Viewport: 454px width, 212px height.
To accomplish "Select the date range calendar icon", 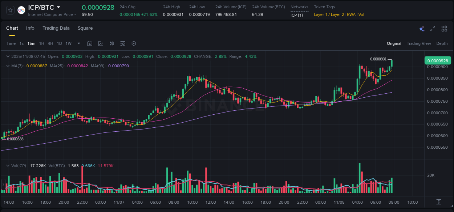I will 90,43.
